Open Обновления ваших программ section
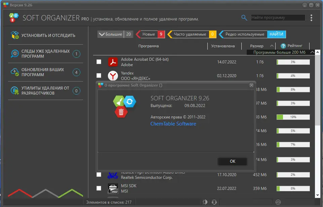This screenshot has width=323, height=207. [45, 72]
